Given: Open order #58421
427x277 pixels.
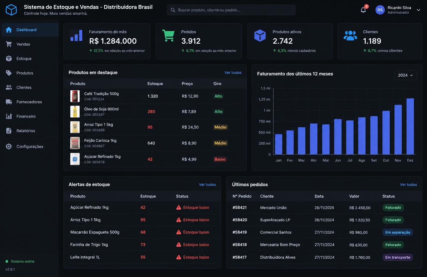Looking at the screenshot, I should [240, 207].
